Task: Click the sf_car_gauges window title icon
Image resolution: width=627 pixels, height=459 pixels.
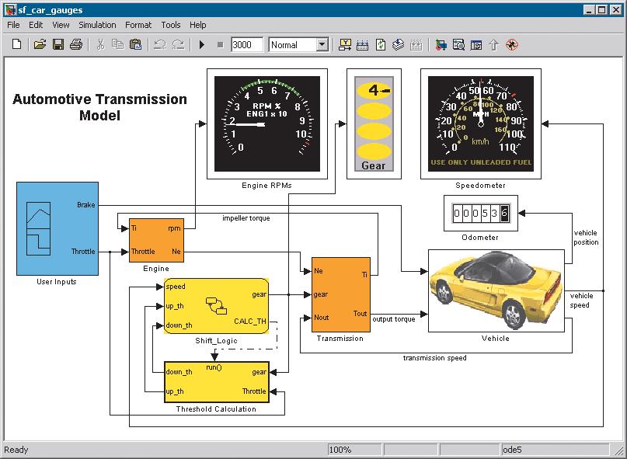Action: 10,9
